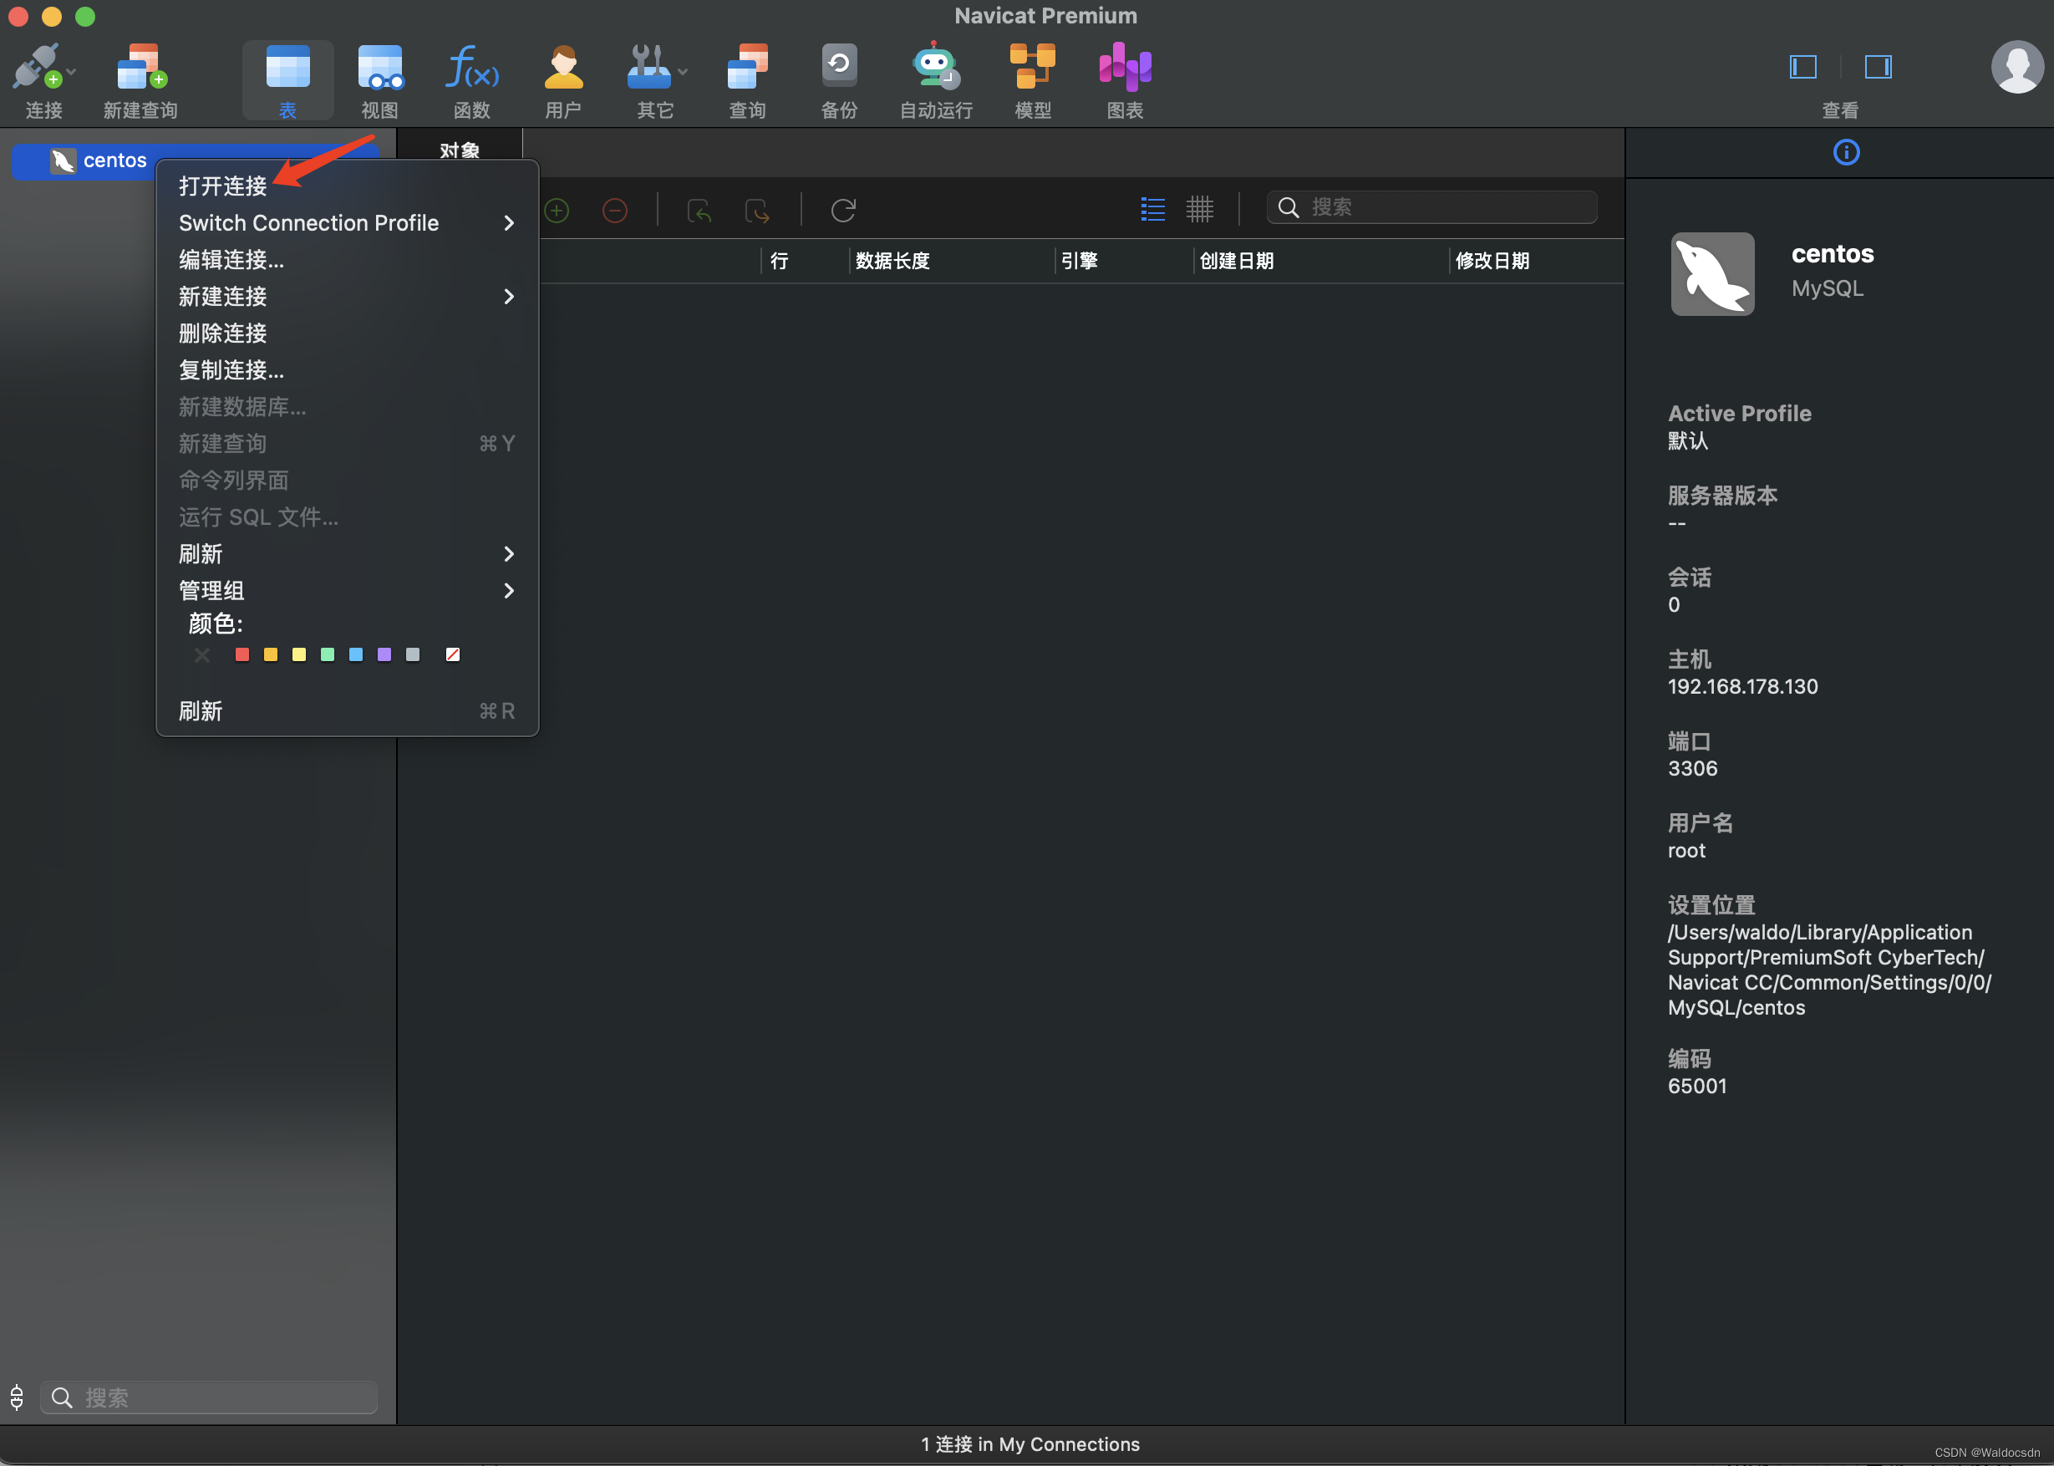The height and width of the screenshot is (1466, 2054).
Task: Click the Connection plug icon in toolbar
Action: click(36, 67)
